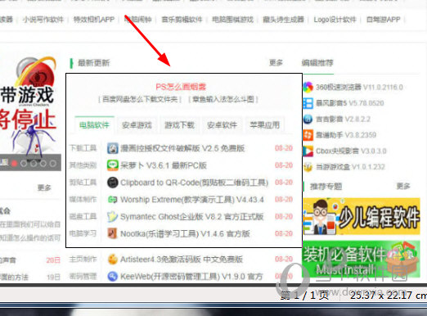
Task: Click the 电脑学习 category label
Action: tap(83, 233)
